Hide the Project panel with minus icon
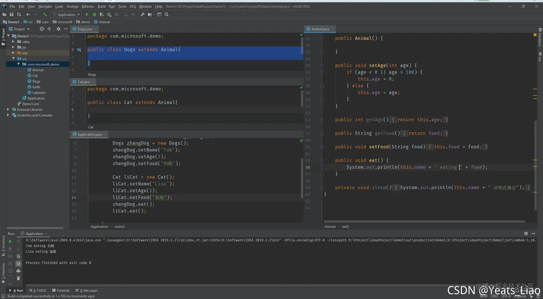543x299 pixels. pyautogui.click(x=66, y=29)
